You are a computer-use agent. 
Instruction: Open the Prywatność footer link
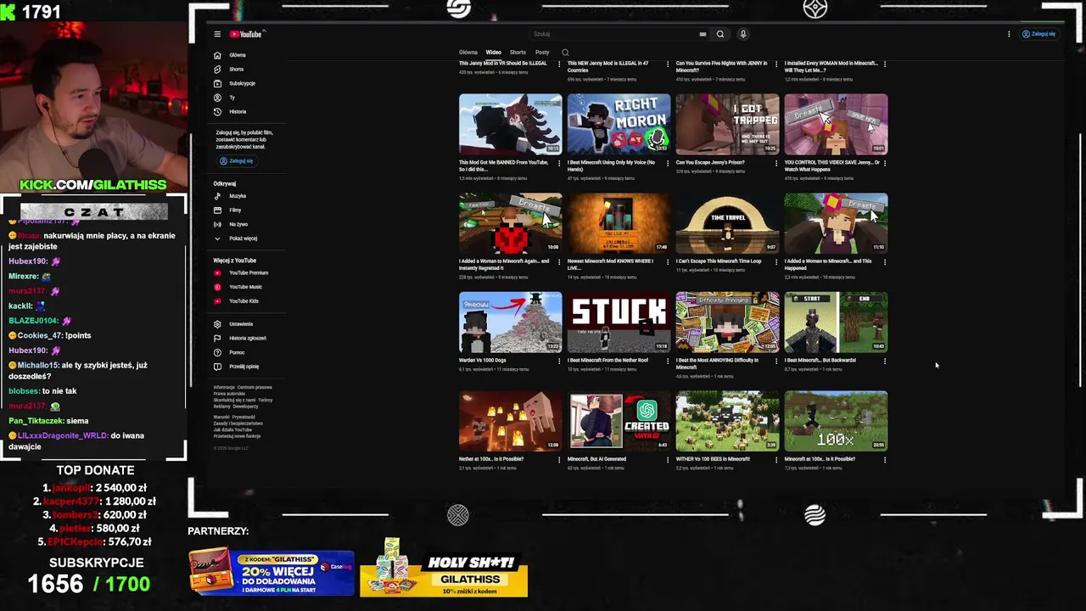[x=244, y=418]
